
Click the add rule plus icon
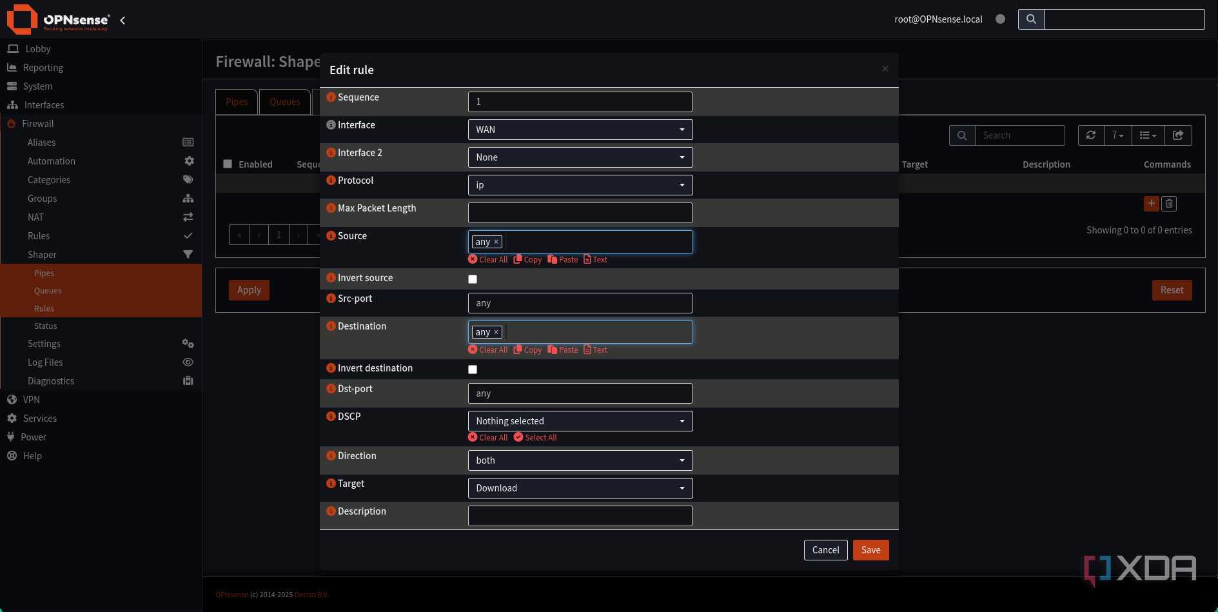point(1152,204)
